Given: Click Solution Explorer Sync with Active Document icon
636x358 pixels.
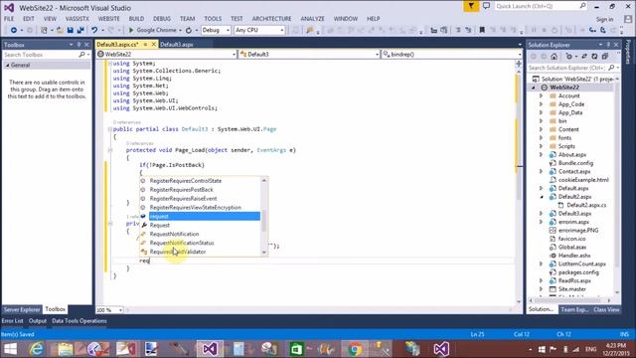Looking at the screenshot, I should [584, 57].
